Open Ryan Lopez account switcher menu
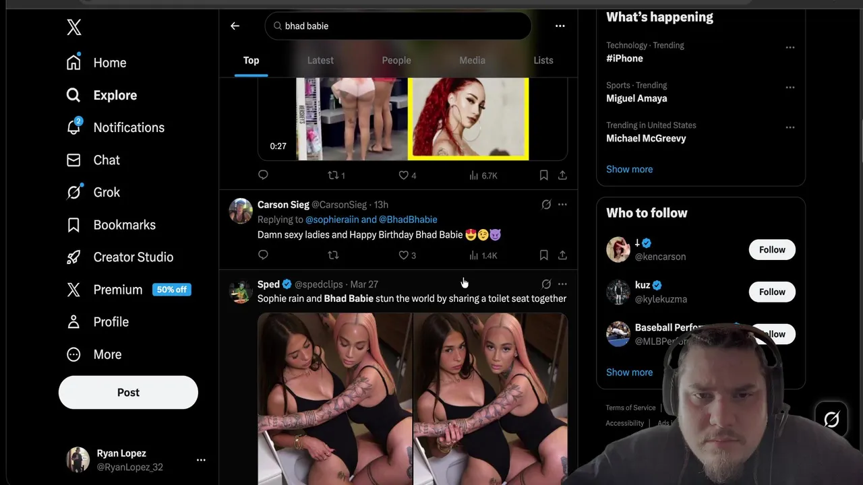 [x=201, y=460]
